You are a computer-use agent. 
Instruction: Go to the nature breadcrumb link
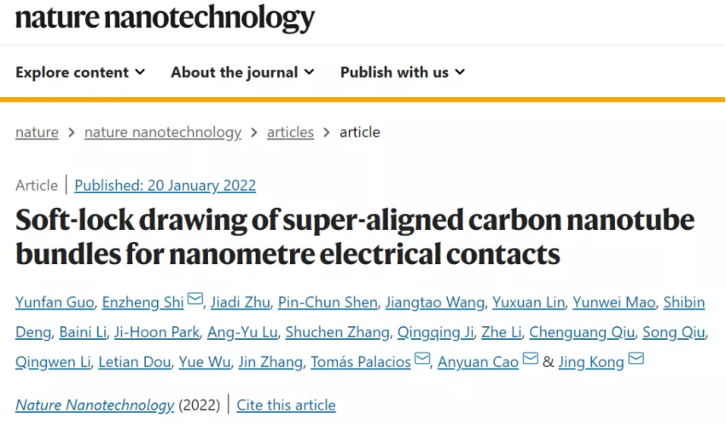[37, 132]
